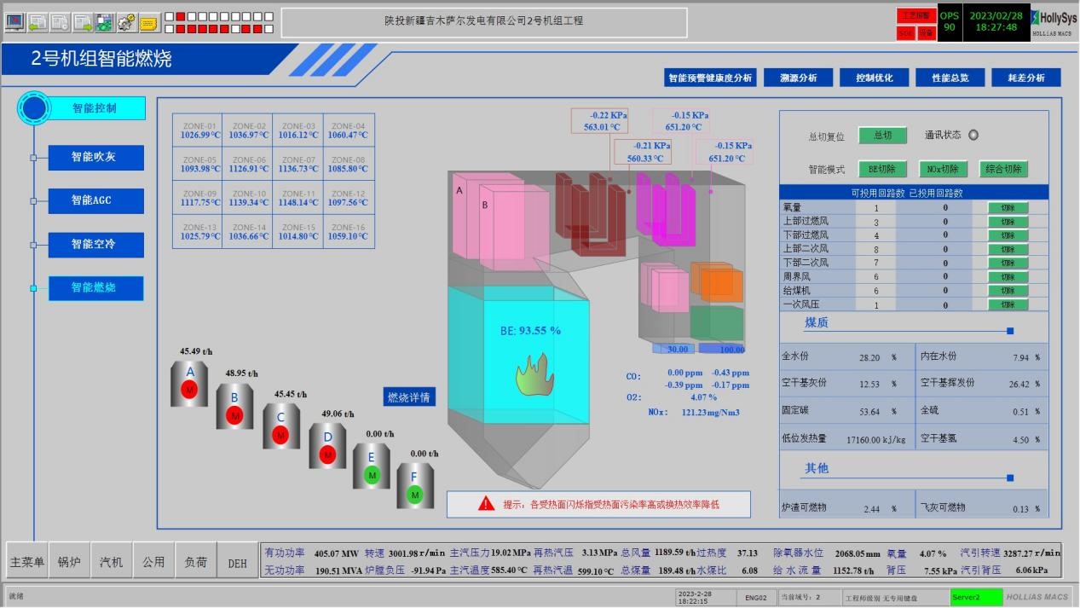Image resolution: width=1080 pixels, height=608 pixels.
Task: Click the flame icon in furnace
Action: pyautogui.click(x=534, y=376)
